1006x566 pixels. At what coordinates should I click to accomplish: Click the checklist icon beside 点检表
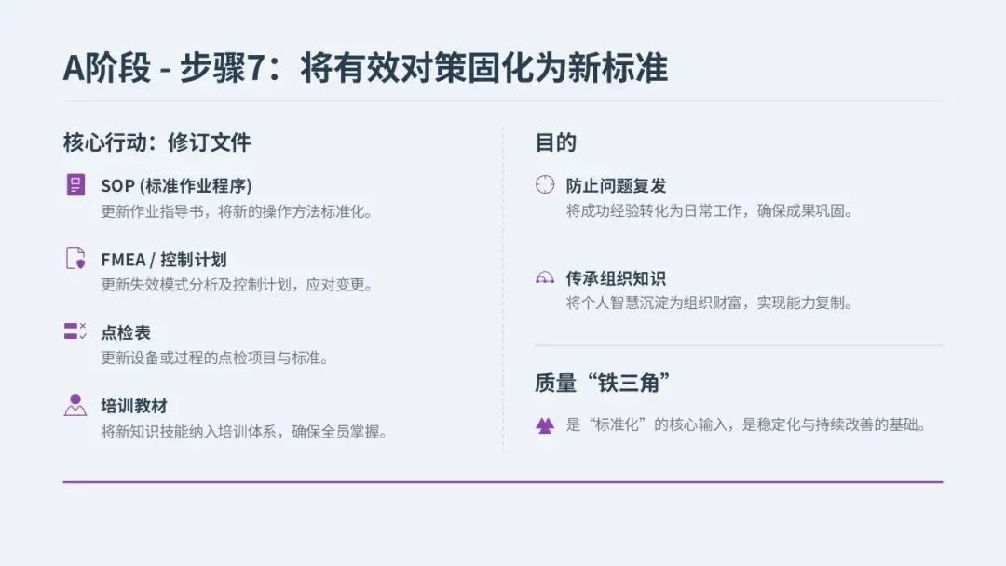pos(75,331)
